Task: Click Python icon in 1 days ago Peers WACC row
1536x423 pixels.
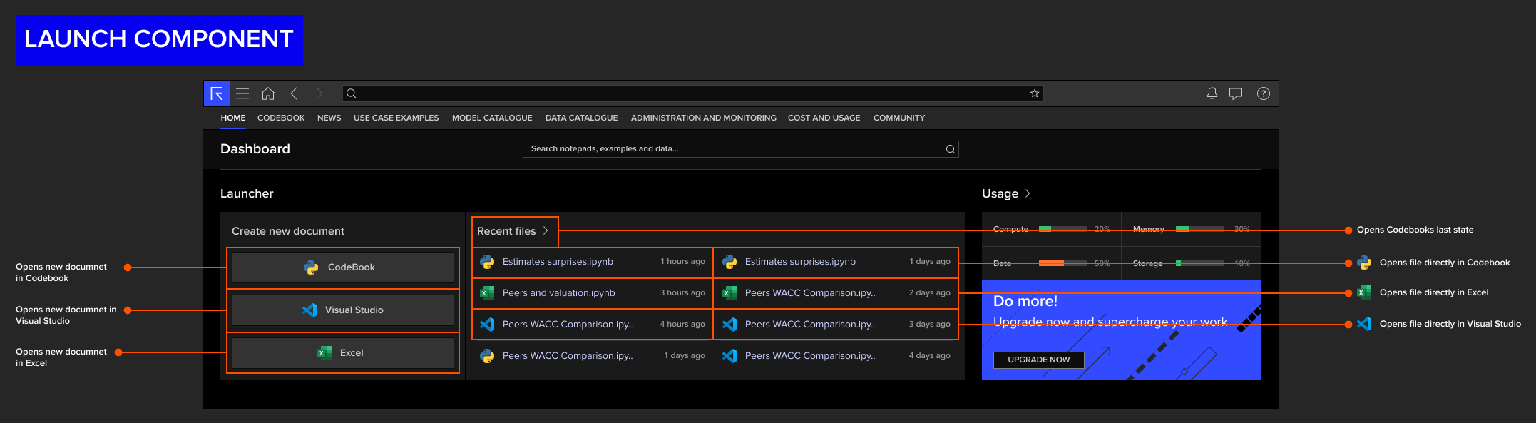Action: tap(487, 356)
